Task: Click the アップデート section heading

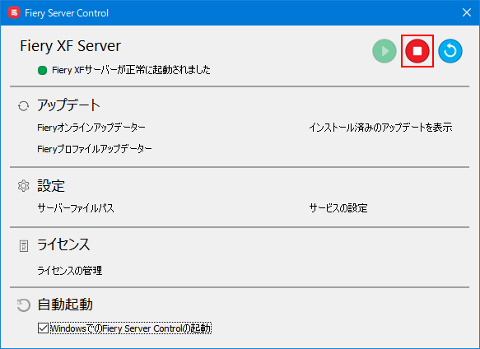Action: coord(69,105)
